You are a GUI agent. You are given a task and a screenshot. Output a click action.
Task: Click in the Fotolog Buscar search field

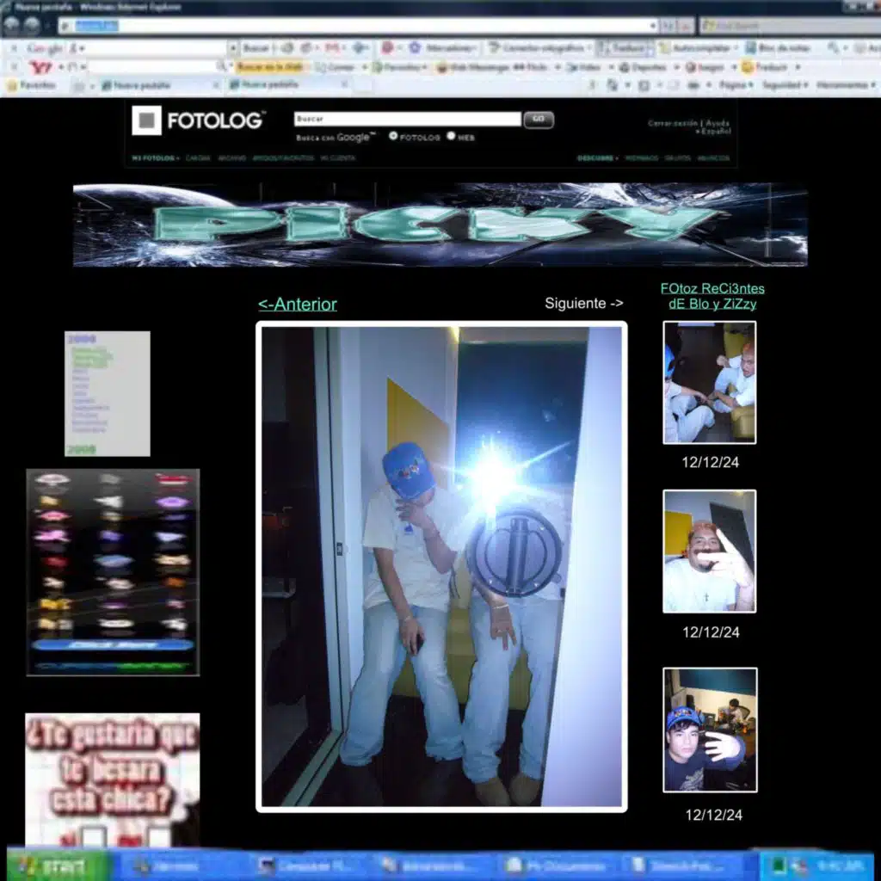point(407,120)
